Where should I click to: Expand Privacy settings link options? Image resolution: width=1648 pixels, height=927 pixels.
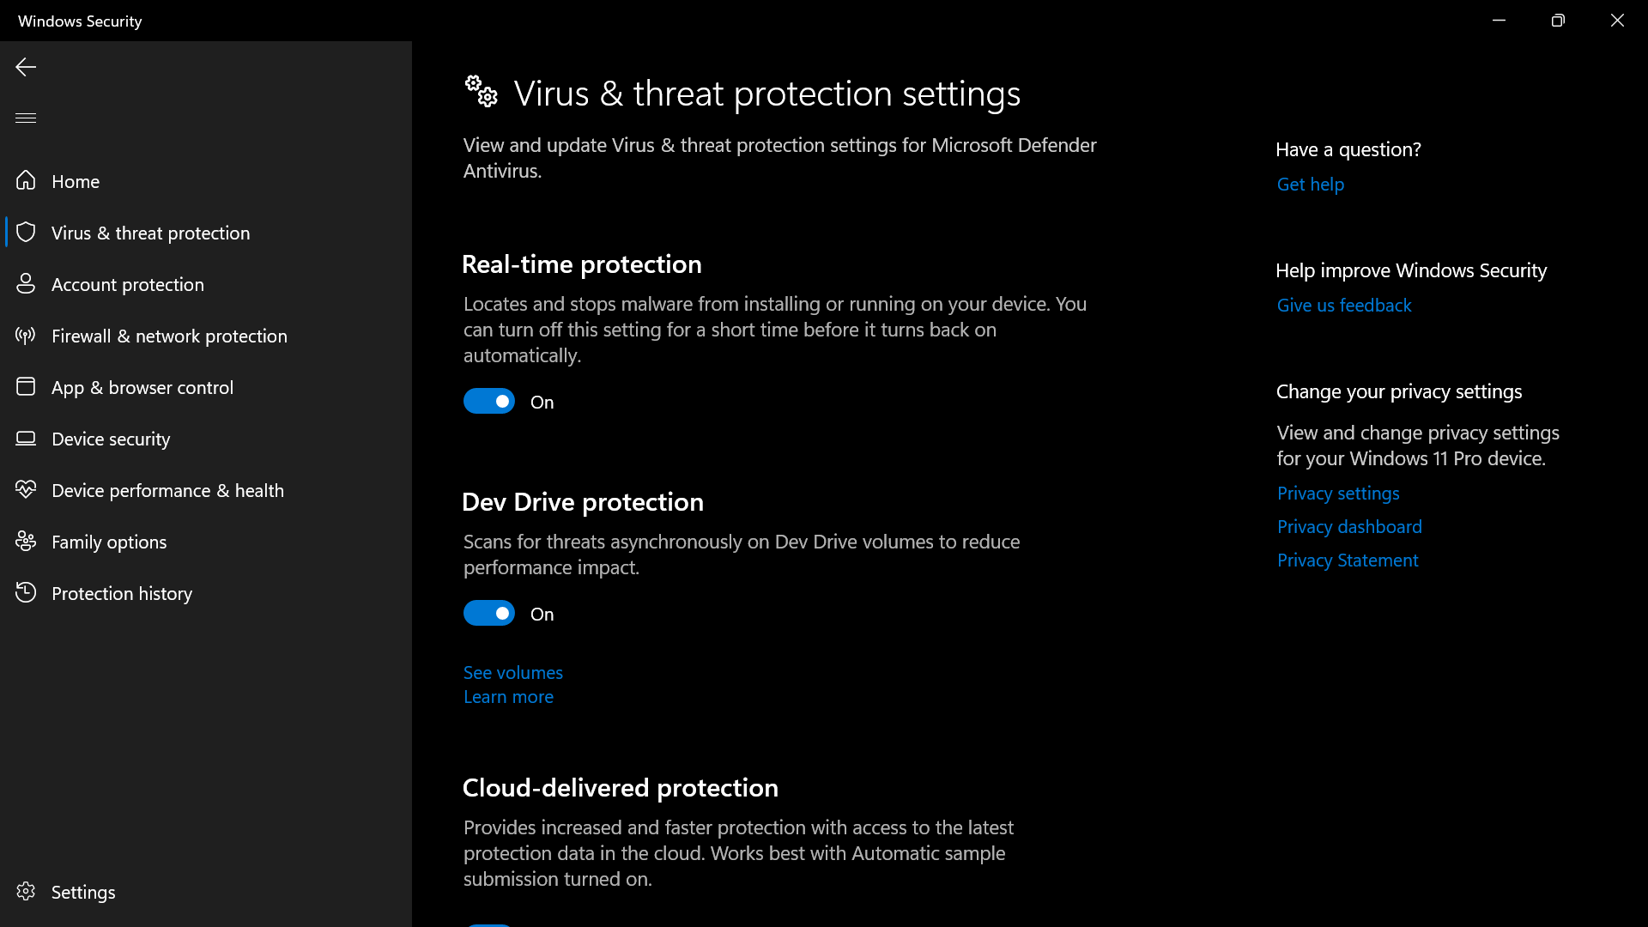pyautogui.click(x=1338, y=493)
